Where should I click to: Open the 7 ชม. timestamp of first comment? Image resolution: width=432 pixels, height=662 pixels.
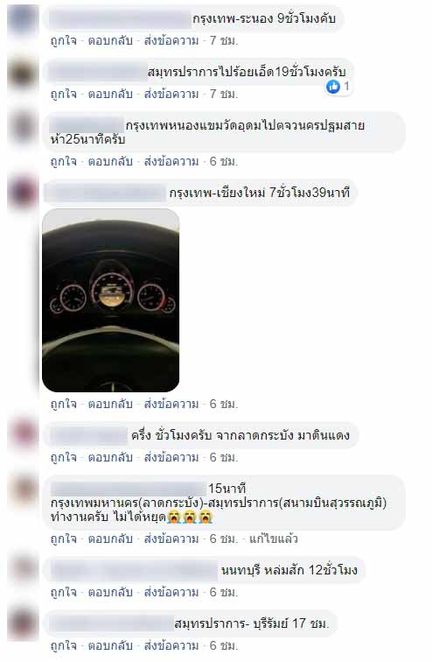[224, 40]
